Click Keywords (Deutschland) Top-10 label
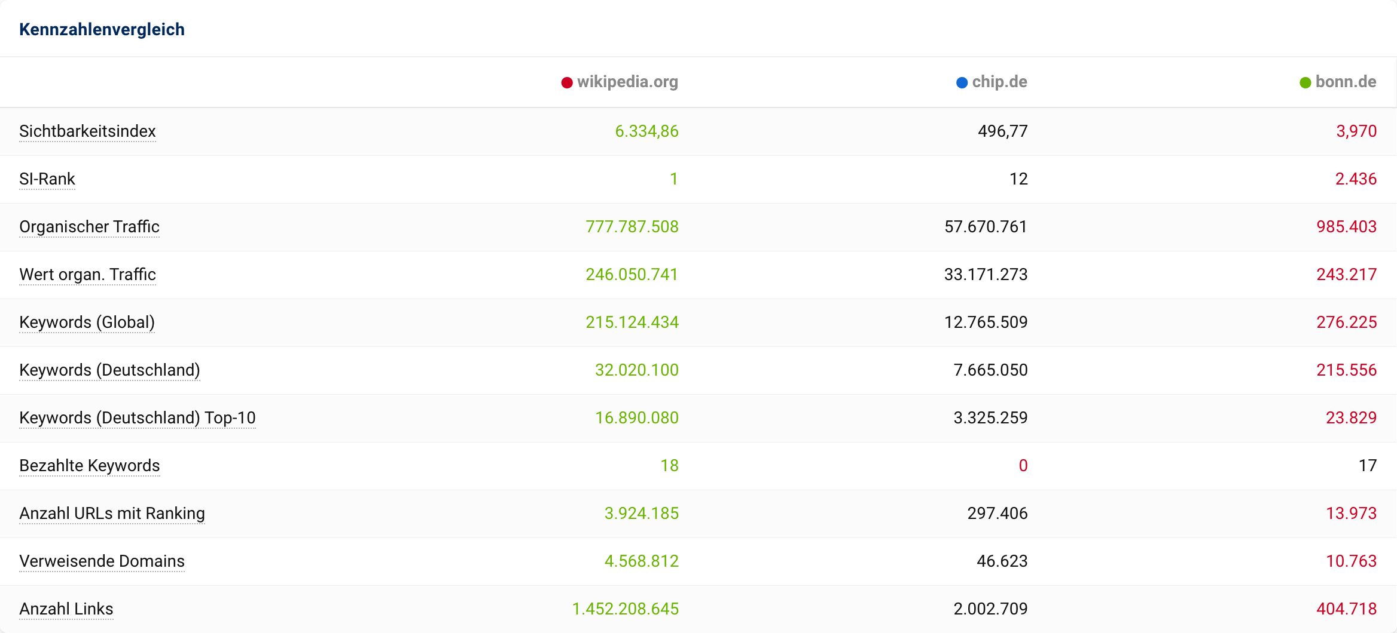This screenshot has height=633, width=1397. (137, 418)
